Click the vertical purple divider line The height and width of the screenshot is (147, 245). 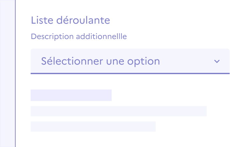coord(15,73)
